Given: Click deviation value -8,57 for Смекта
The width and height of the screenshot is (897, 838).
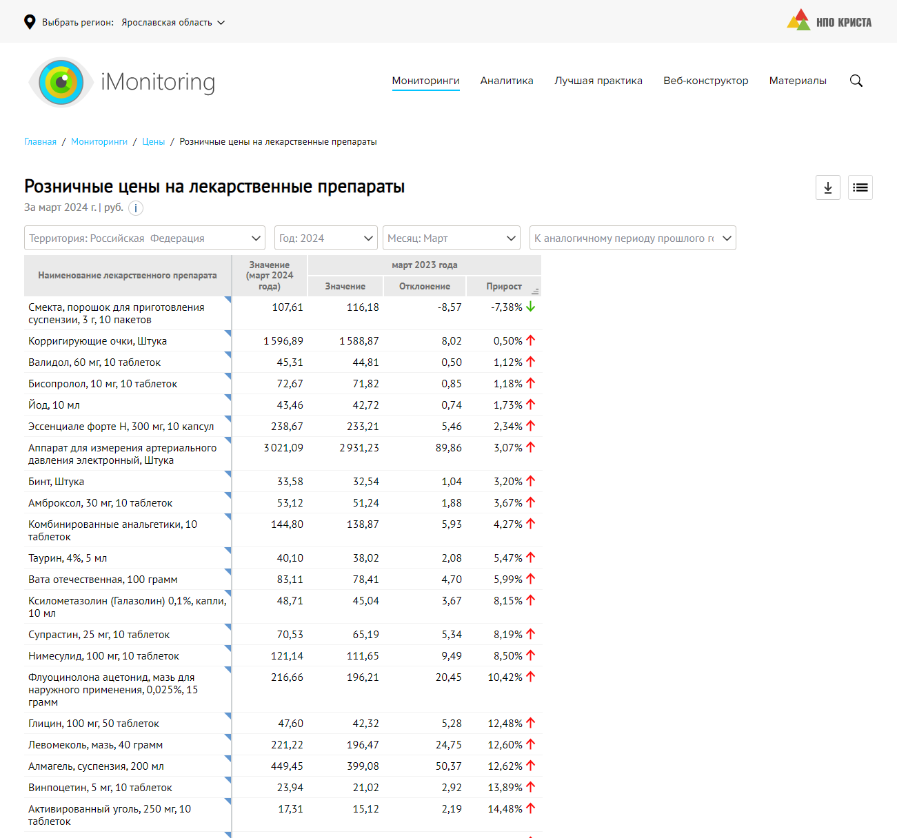Looking at the screenshot, I should 450,307.
